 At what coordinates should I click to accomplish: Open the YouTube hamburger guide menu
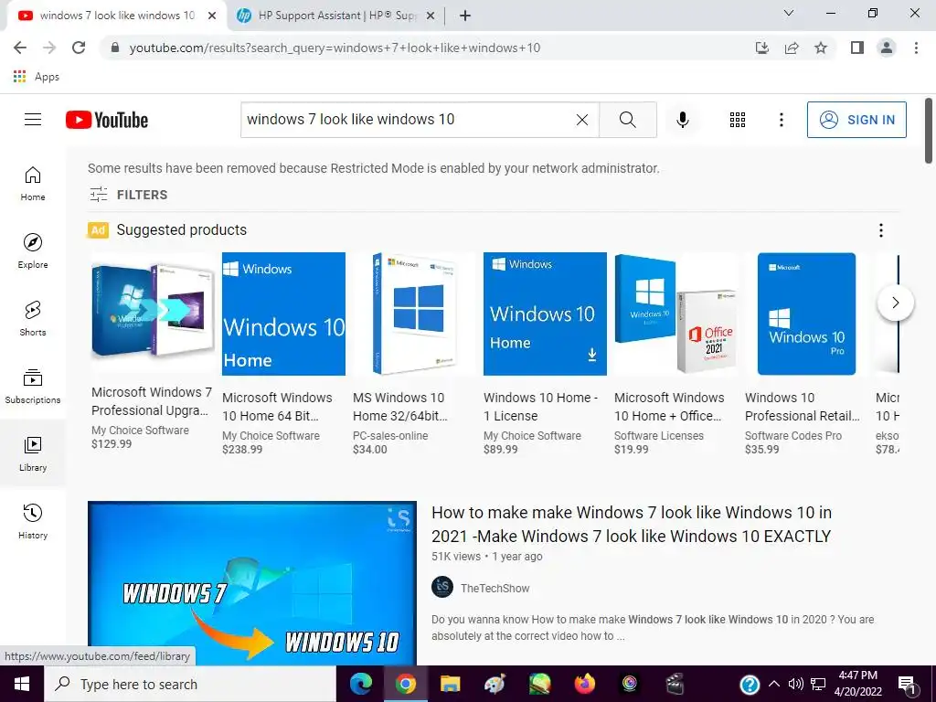33,120
